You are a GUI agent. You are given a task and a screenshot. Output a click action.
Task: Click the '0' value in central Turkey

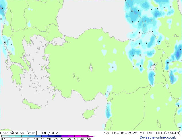113,67
